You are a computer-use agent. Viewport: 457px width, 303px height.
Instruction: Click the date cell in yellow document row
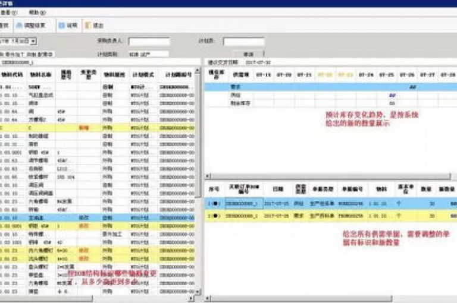pos(276,216)
